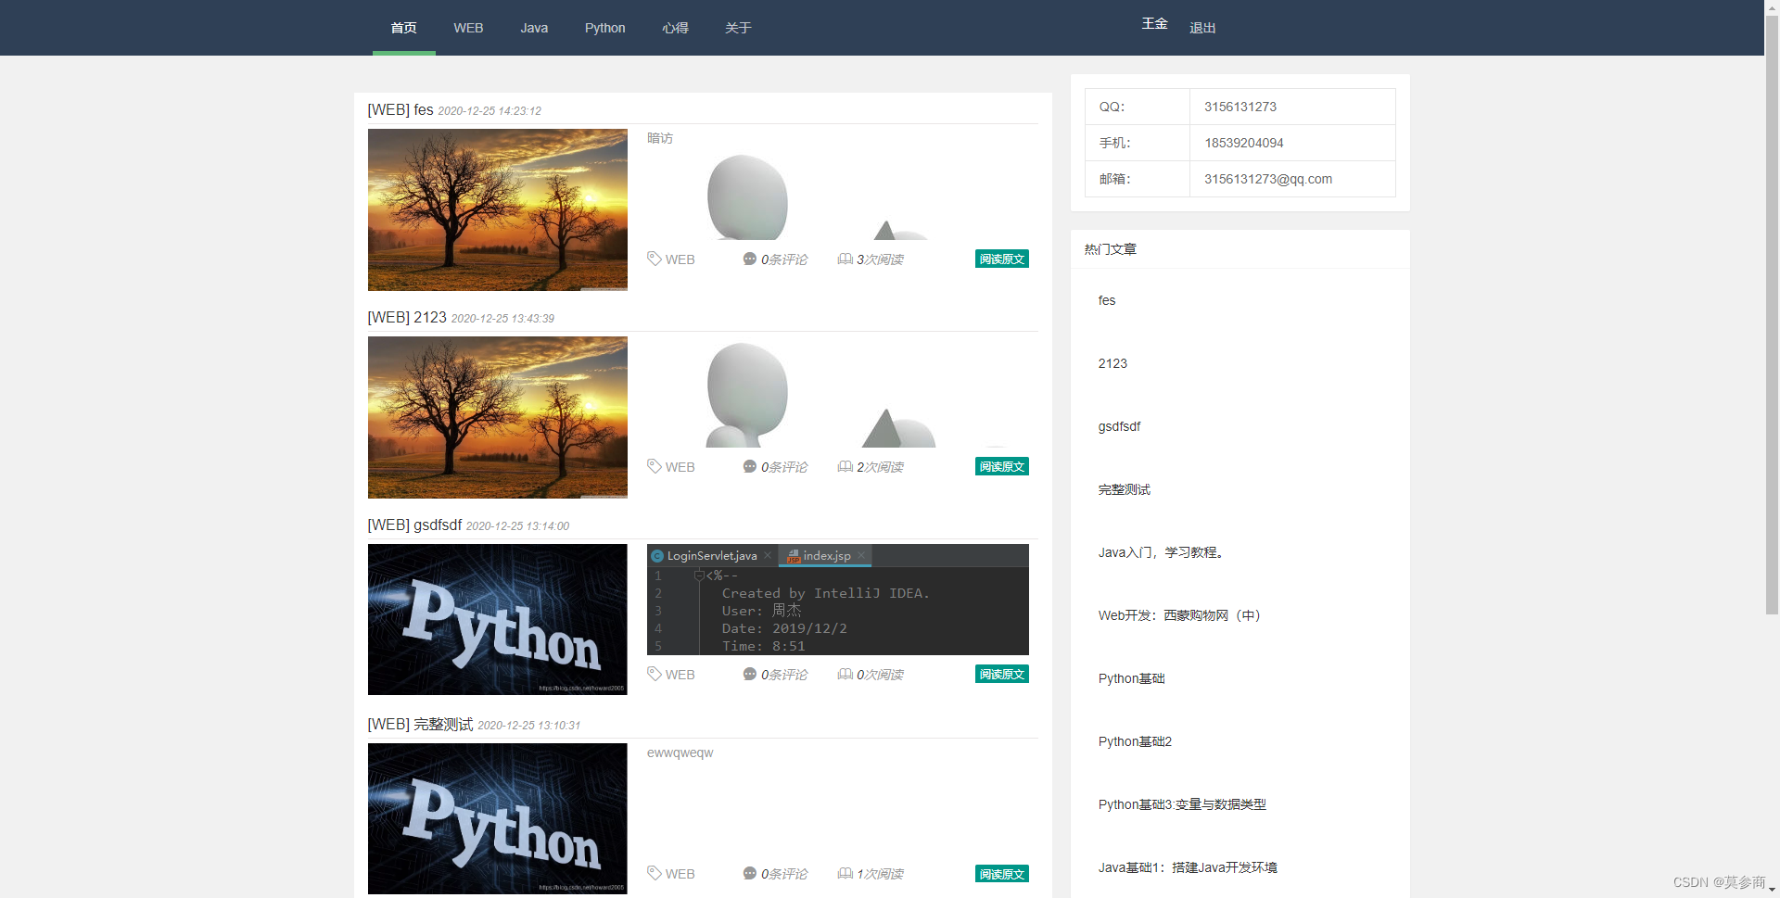
Task: Click the 2次阅读 count text
Action: [x=880, y=467]
